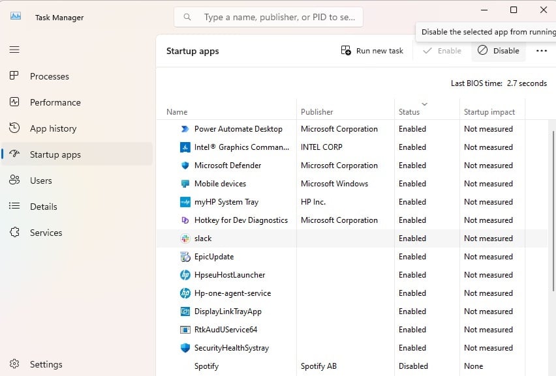Screen dimensions: 556x376
Task: Click the Power Automate Desktop icon
Action: click(185, 129)
